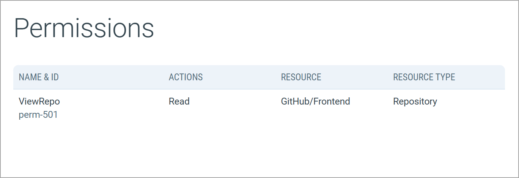
Task: Click the Permissions page heading
Action: 84,28
